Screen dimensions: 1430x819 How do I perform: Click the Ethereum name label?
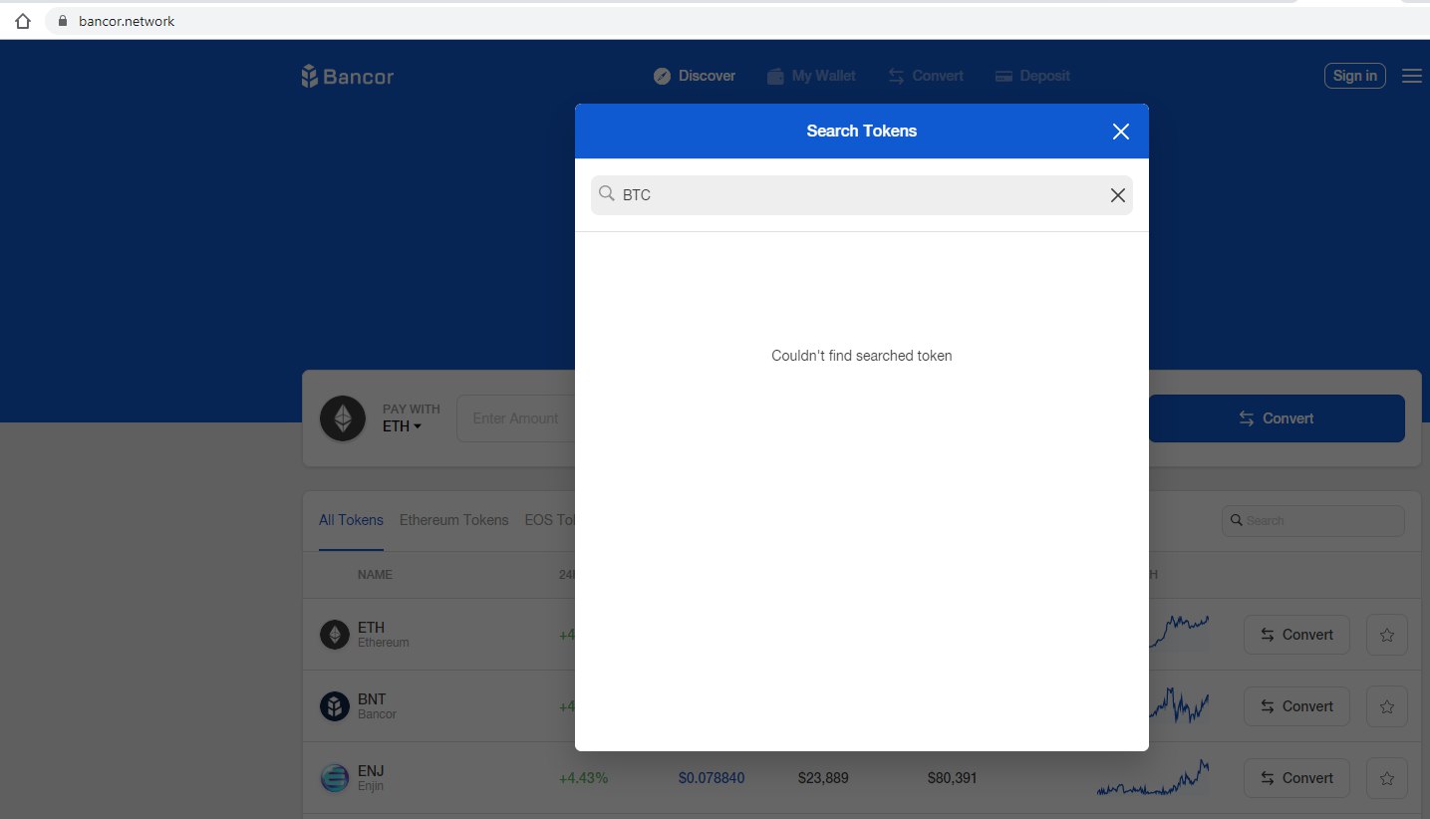(384, 643)
